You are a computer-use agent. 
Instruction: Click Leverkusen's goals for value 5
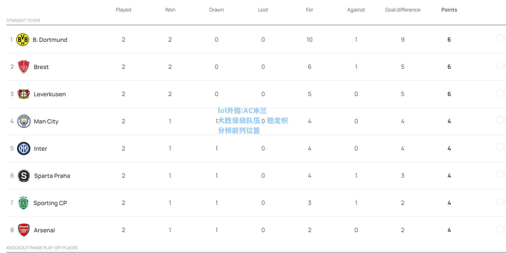click(x=309, y=94)
